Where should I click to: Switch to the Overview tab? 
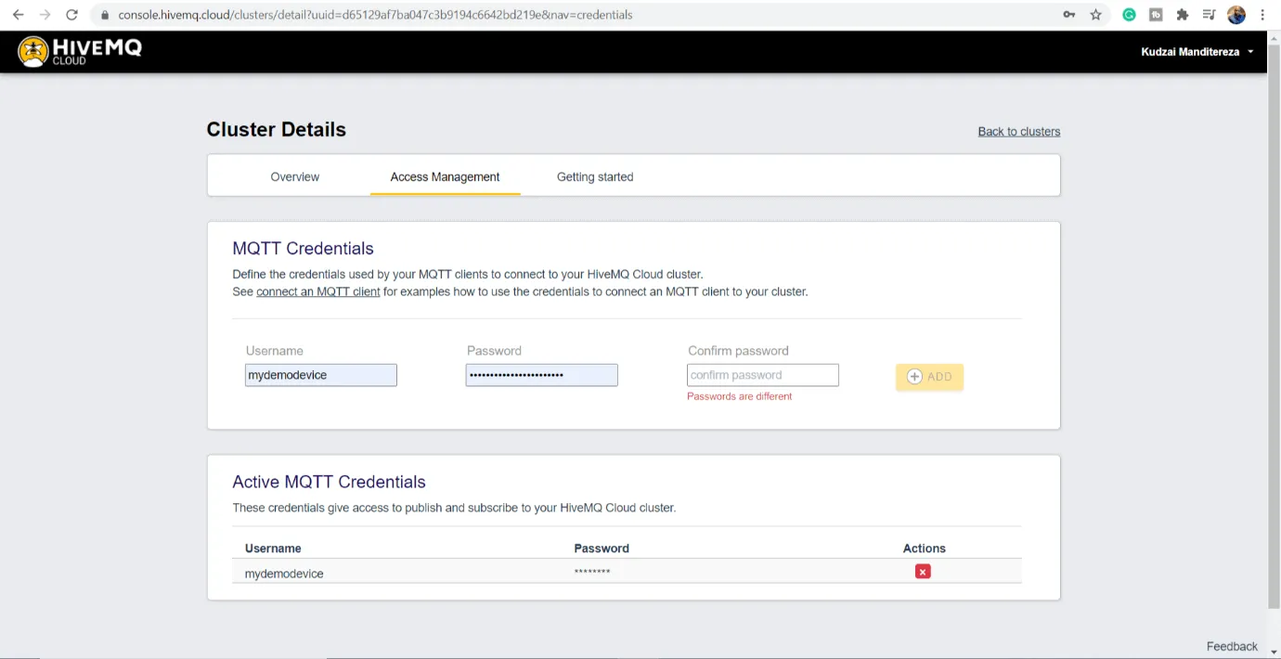pyautogui.click(x=295, y=176)
